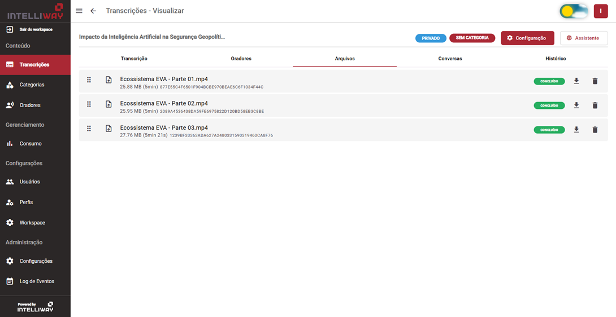Collapse sidebar with hamburger menu

coord(79,11)
